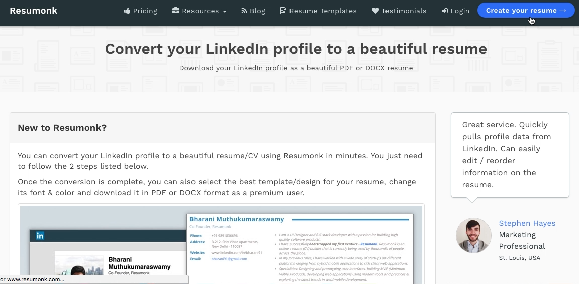Click the Create your resume button
Viewport: 579px width, 284px height.
click(x=526, y=11)
